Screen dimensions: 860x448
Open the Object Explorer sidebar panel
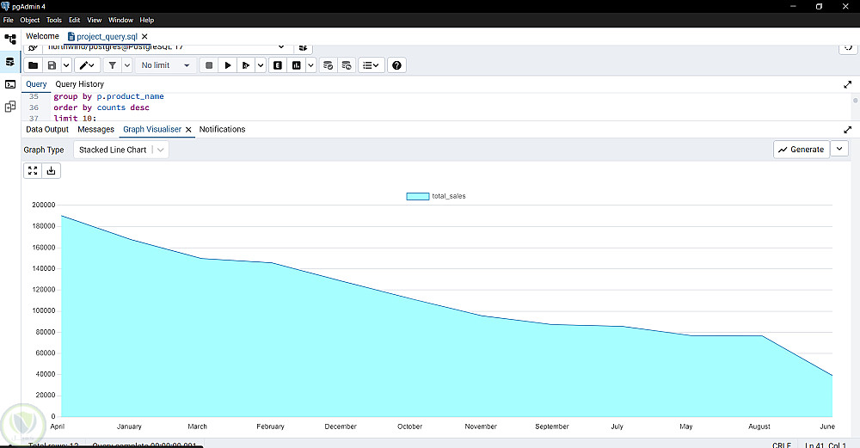10,39
